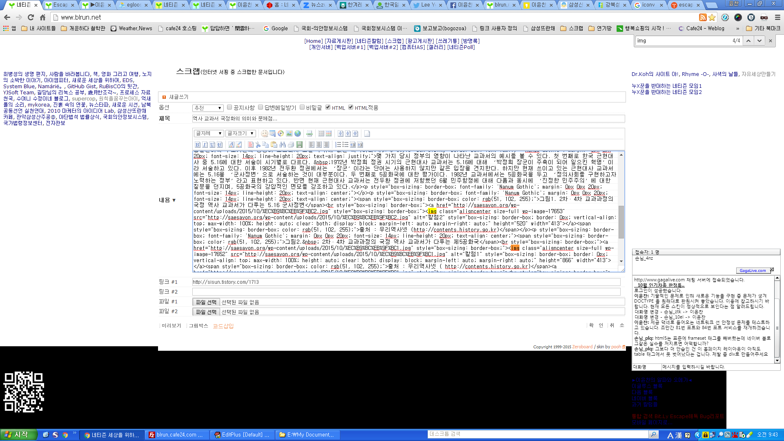Open the highlight color tool
The height and width of the screenshot is (441, 784).
(x=239, y=145)
